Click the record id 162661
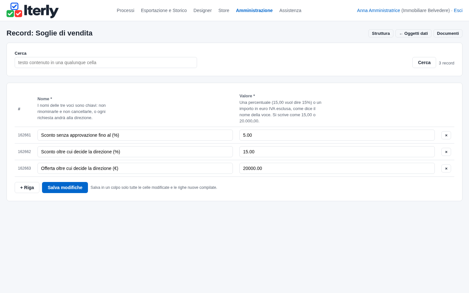Image resolution: width=469 pixels, height=293 pixels. [x=24, y=135]
